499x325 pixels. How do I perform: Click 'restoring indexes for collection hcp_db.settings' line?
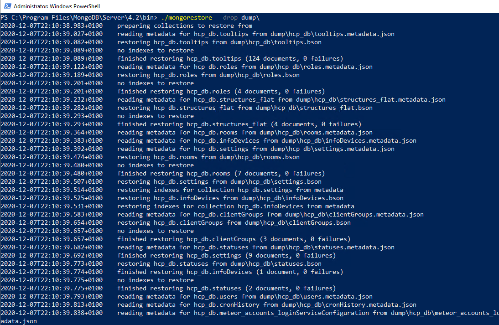[230, 190]
